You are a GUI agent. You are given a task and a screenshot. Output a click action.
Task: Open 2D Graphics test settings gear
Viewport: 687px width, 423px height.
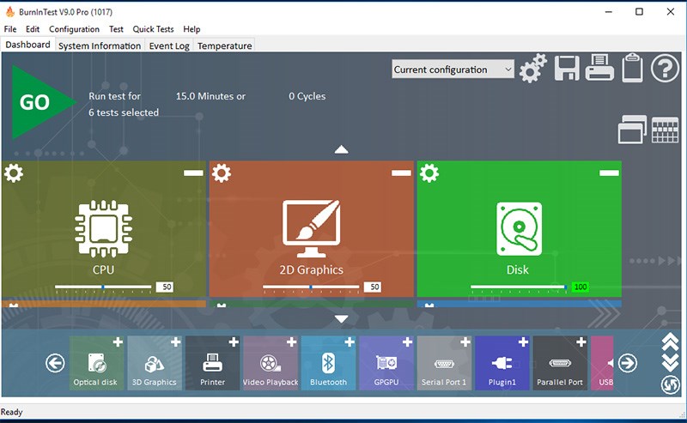222,173
